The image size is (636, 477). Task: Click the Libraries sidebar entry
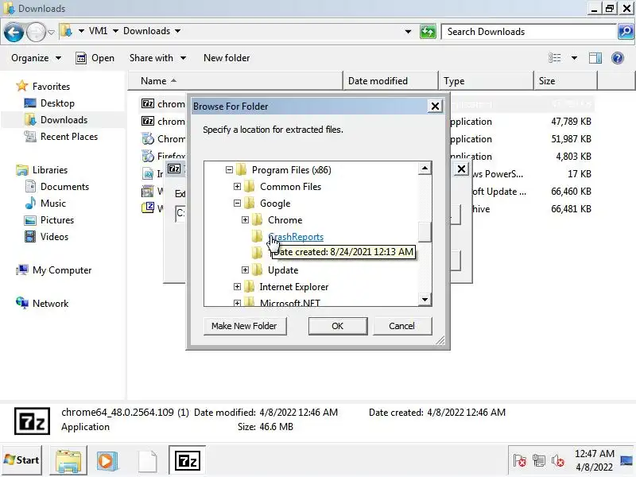(x=50, y=170)
